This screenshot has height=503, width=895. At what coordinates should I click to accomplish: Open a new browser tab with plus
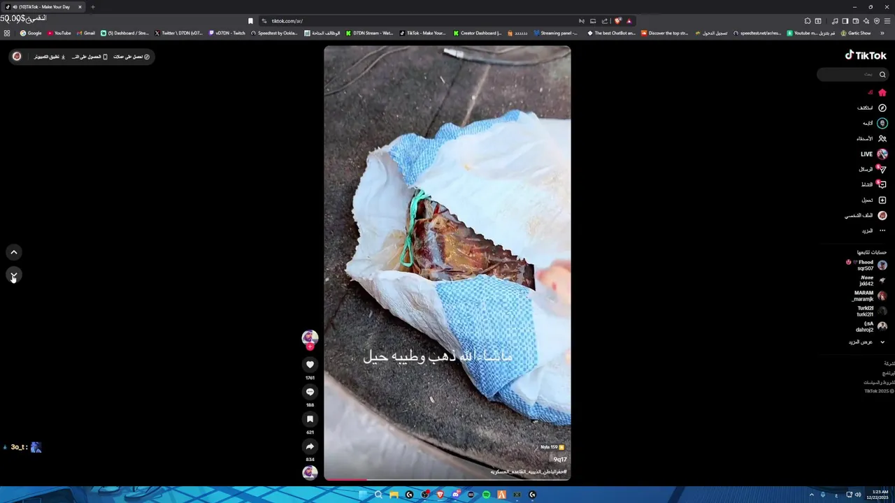[92, 7]
